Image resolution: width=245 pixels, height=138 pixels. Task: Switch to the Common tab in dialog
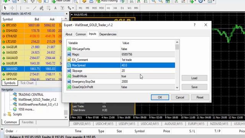81,34
